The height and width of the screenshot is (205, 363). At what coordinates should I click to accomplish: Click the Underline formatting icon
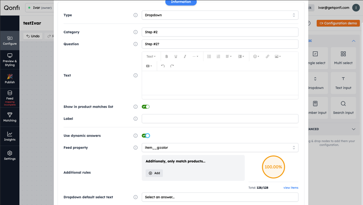(176, 57)
